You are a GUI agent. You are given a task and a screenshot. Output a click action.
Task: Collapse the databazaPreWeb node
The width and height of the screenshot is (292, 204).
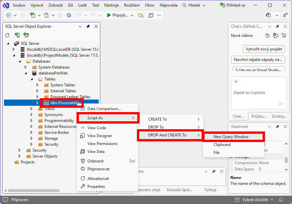tap(26, 73)
